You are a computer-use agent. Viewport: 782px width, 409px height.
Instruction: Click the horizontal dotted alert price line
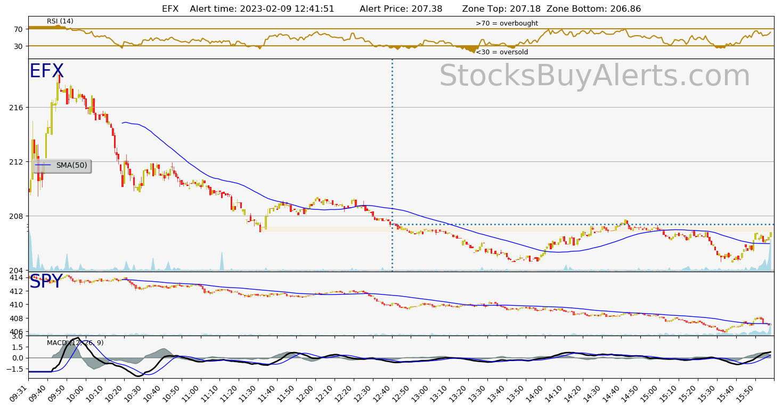point(583,224)
